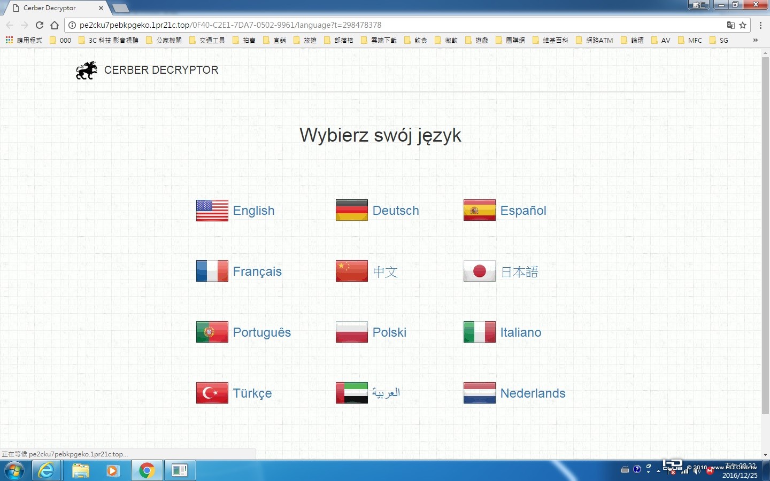The image size is (770, 481).
Task: Open the 交通工具 bookmark folder
Action: coord(207,40)
